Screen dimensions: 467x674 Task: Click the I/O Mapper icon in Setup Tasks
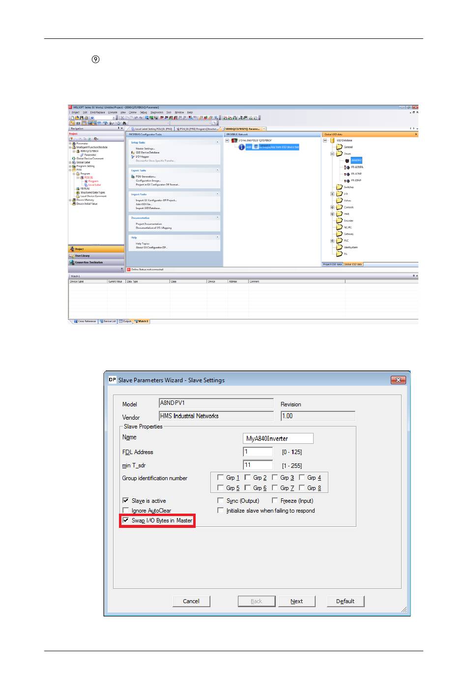(x=133, y=156)
